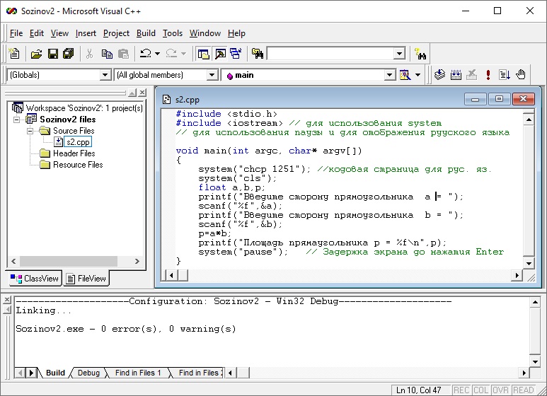Open the Insert menu
This screenshot has width=547, height=396.
coord(86,33)
